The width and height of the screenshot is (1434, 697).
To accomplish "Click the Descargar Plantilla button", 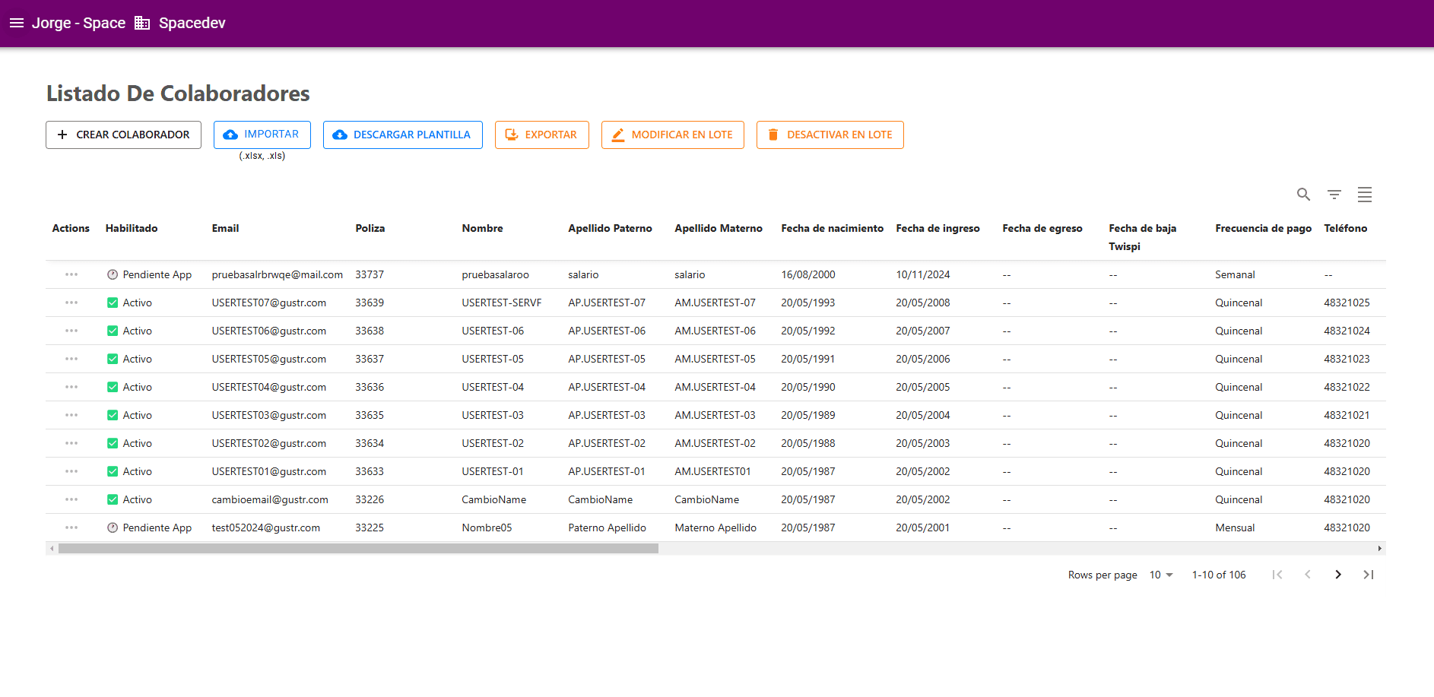I will coord(403,135).
